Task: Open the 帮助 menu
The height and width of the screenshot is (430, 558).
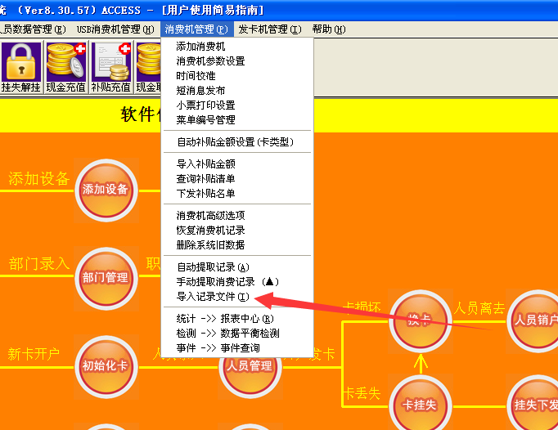Action: (x=328, y=29)
